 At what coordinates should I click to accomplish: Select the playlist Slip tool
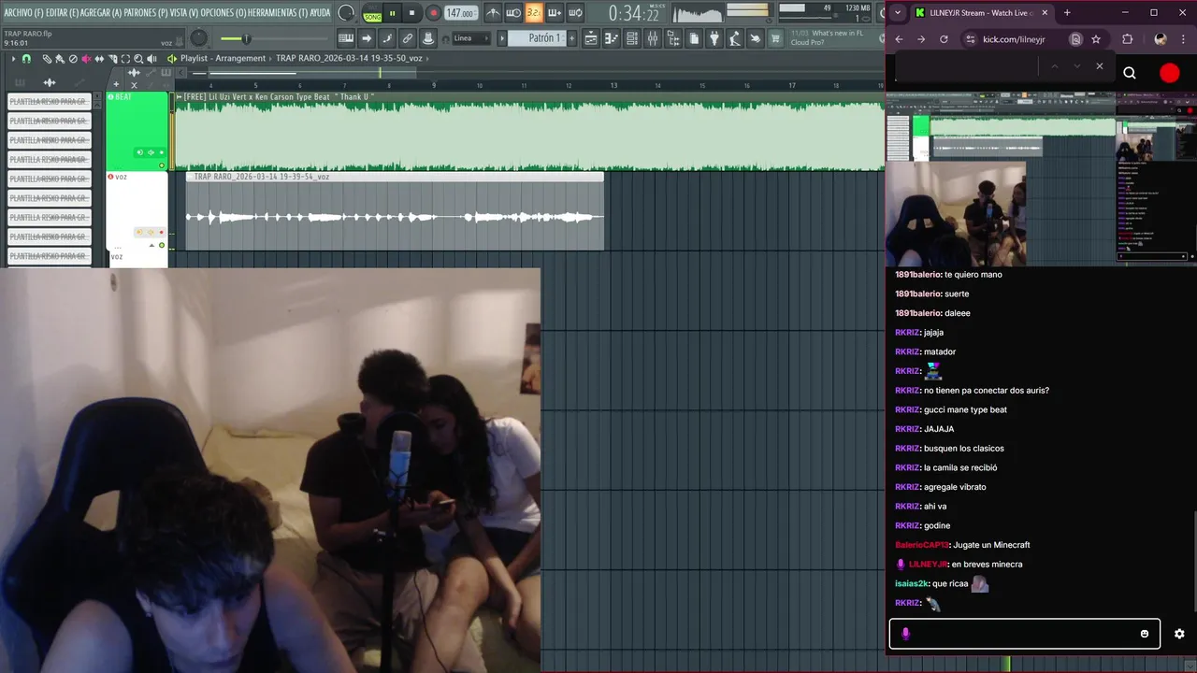(99, 59)
